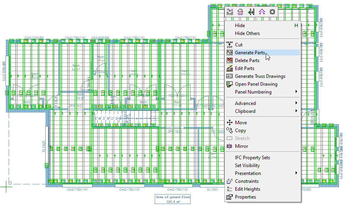
Task: Click the green arrows mirror icon in toolbar
Action: click(251, 12)
